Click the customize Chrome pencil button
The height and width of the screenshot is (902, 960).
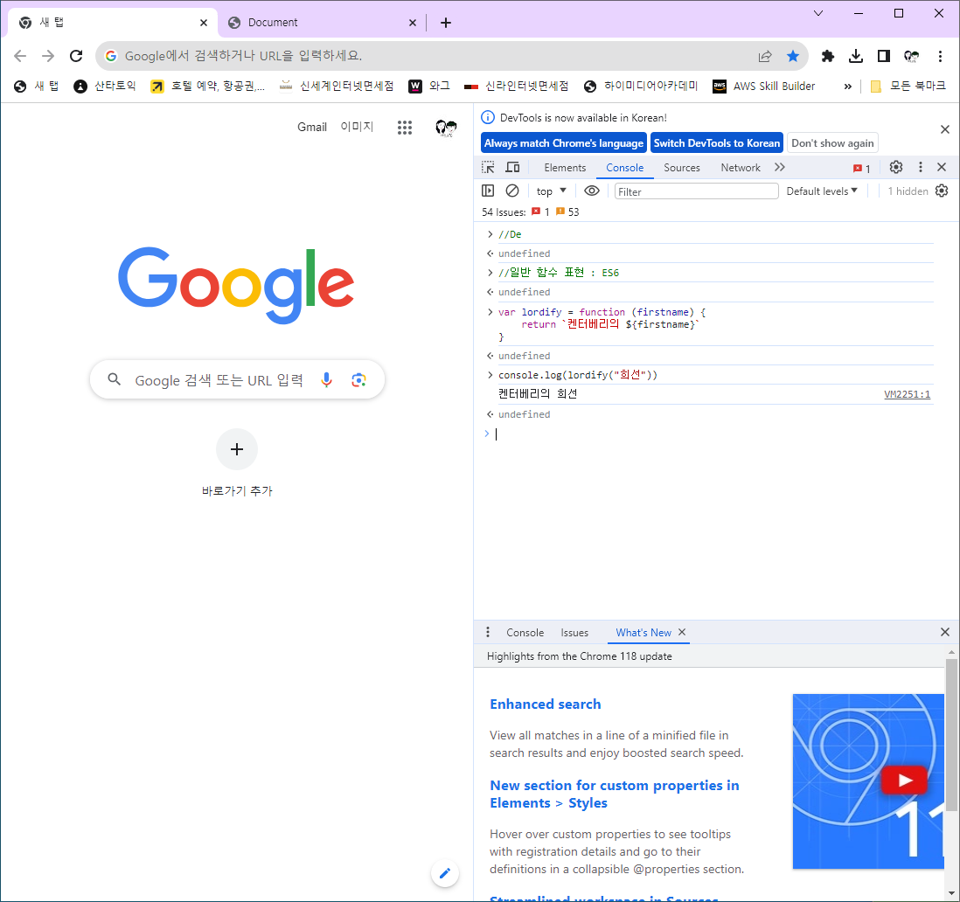point(445,873)
